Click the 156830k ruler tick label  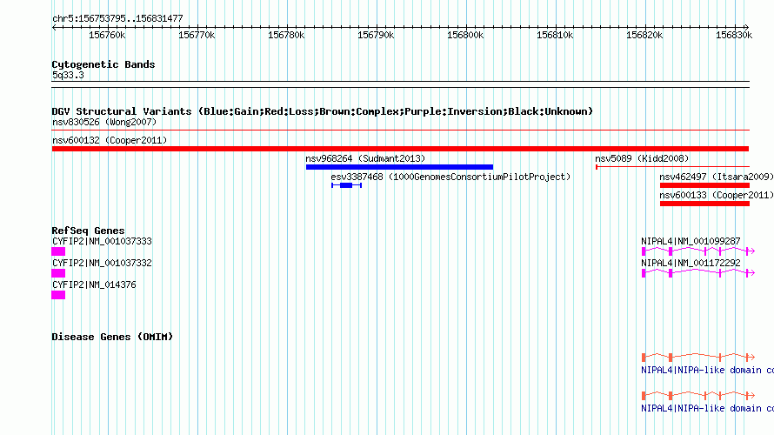tap(734, 35)
